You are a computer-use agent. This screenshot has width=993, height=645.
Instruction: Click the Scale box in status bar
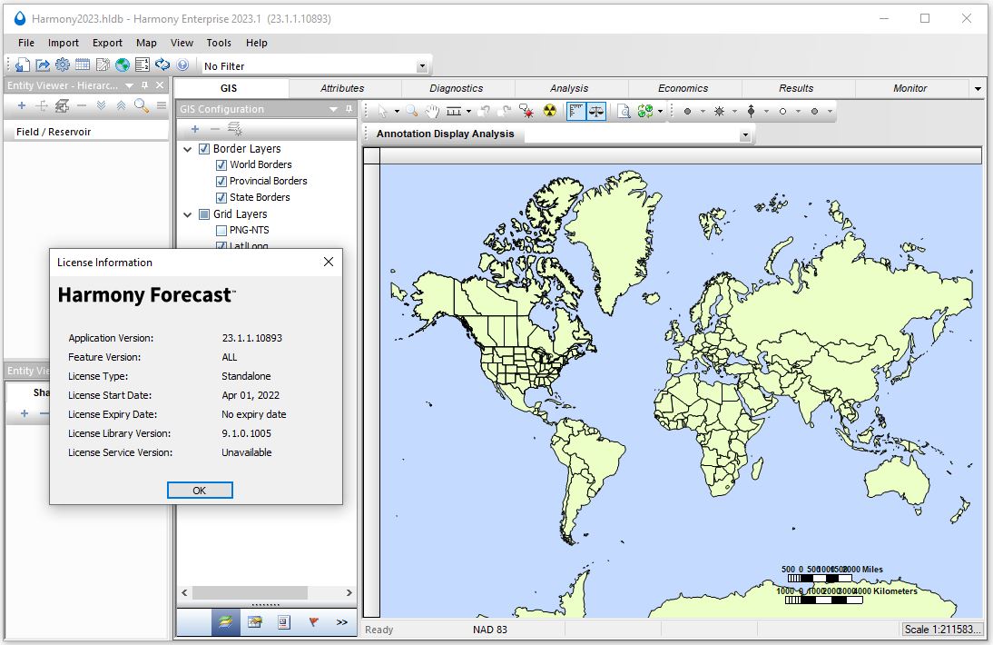(942, 630)
